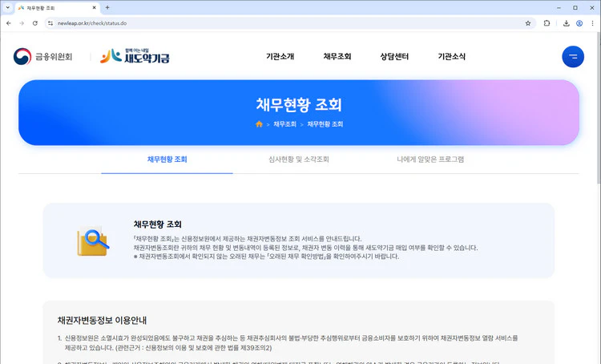Open Chrome's three-dot menu
The width and height of the screenshot is (601, 364).
(592, 23)
